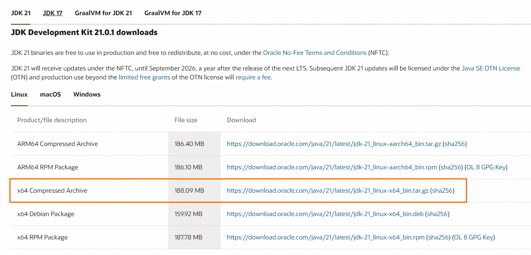Select the x64 RPM Package description
This screenshot has height=255, width=531.
(x=43, y=237)
